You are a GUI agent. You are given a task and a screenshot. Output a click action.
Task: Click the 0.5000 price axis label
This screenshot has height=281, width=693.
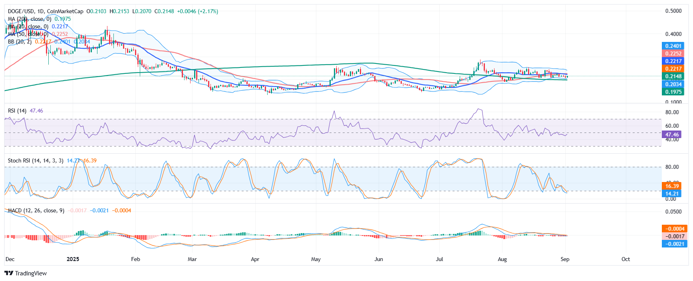coord(673,11)
